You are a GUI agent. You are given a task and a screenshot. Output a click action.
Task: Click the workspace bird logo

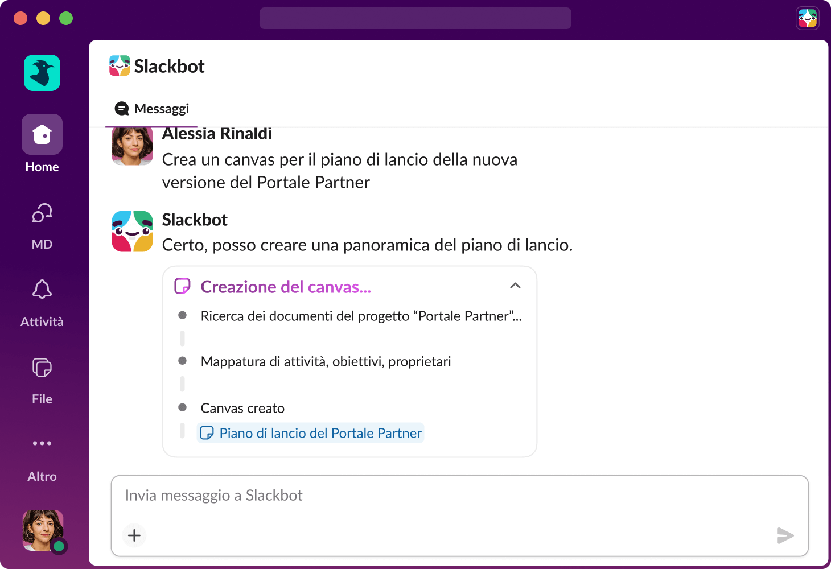(42, 73)
